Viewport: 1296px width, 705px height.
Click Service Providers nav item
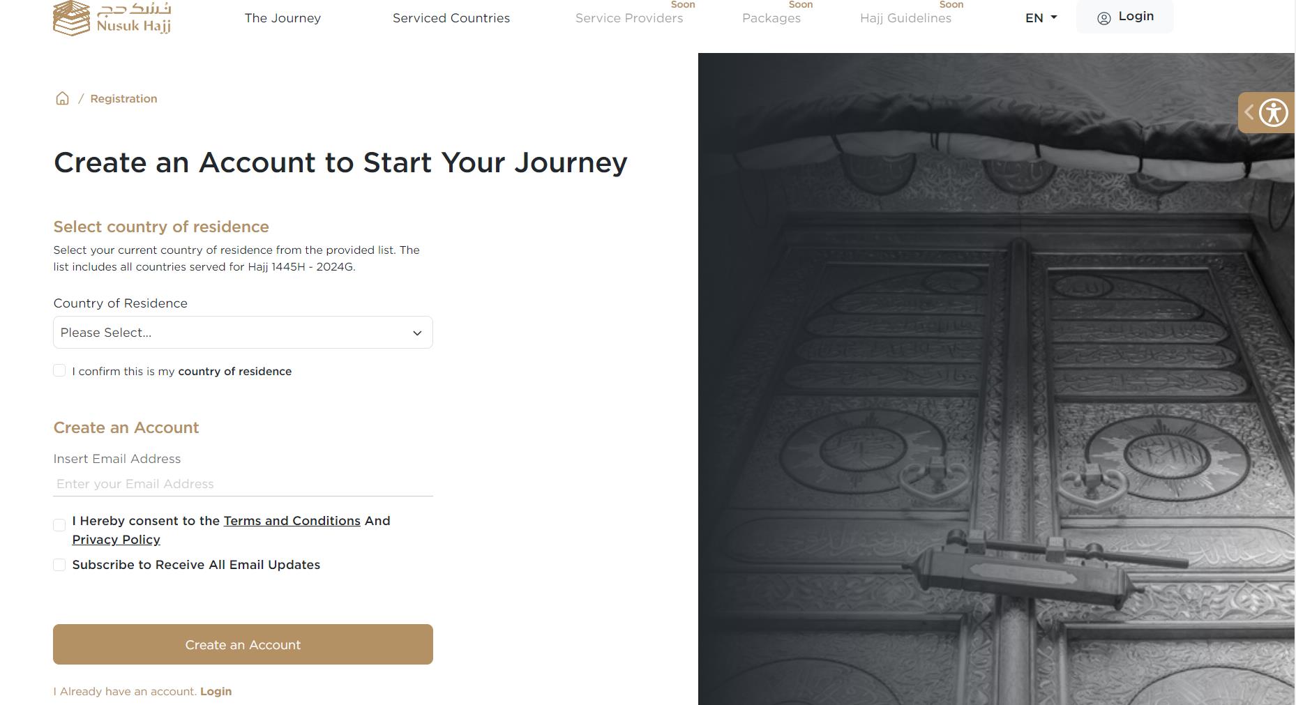click(x=629, y=18)
